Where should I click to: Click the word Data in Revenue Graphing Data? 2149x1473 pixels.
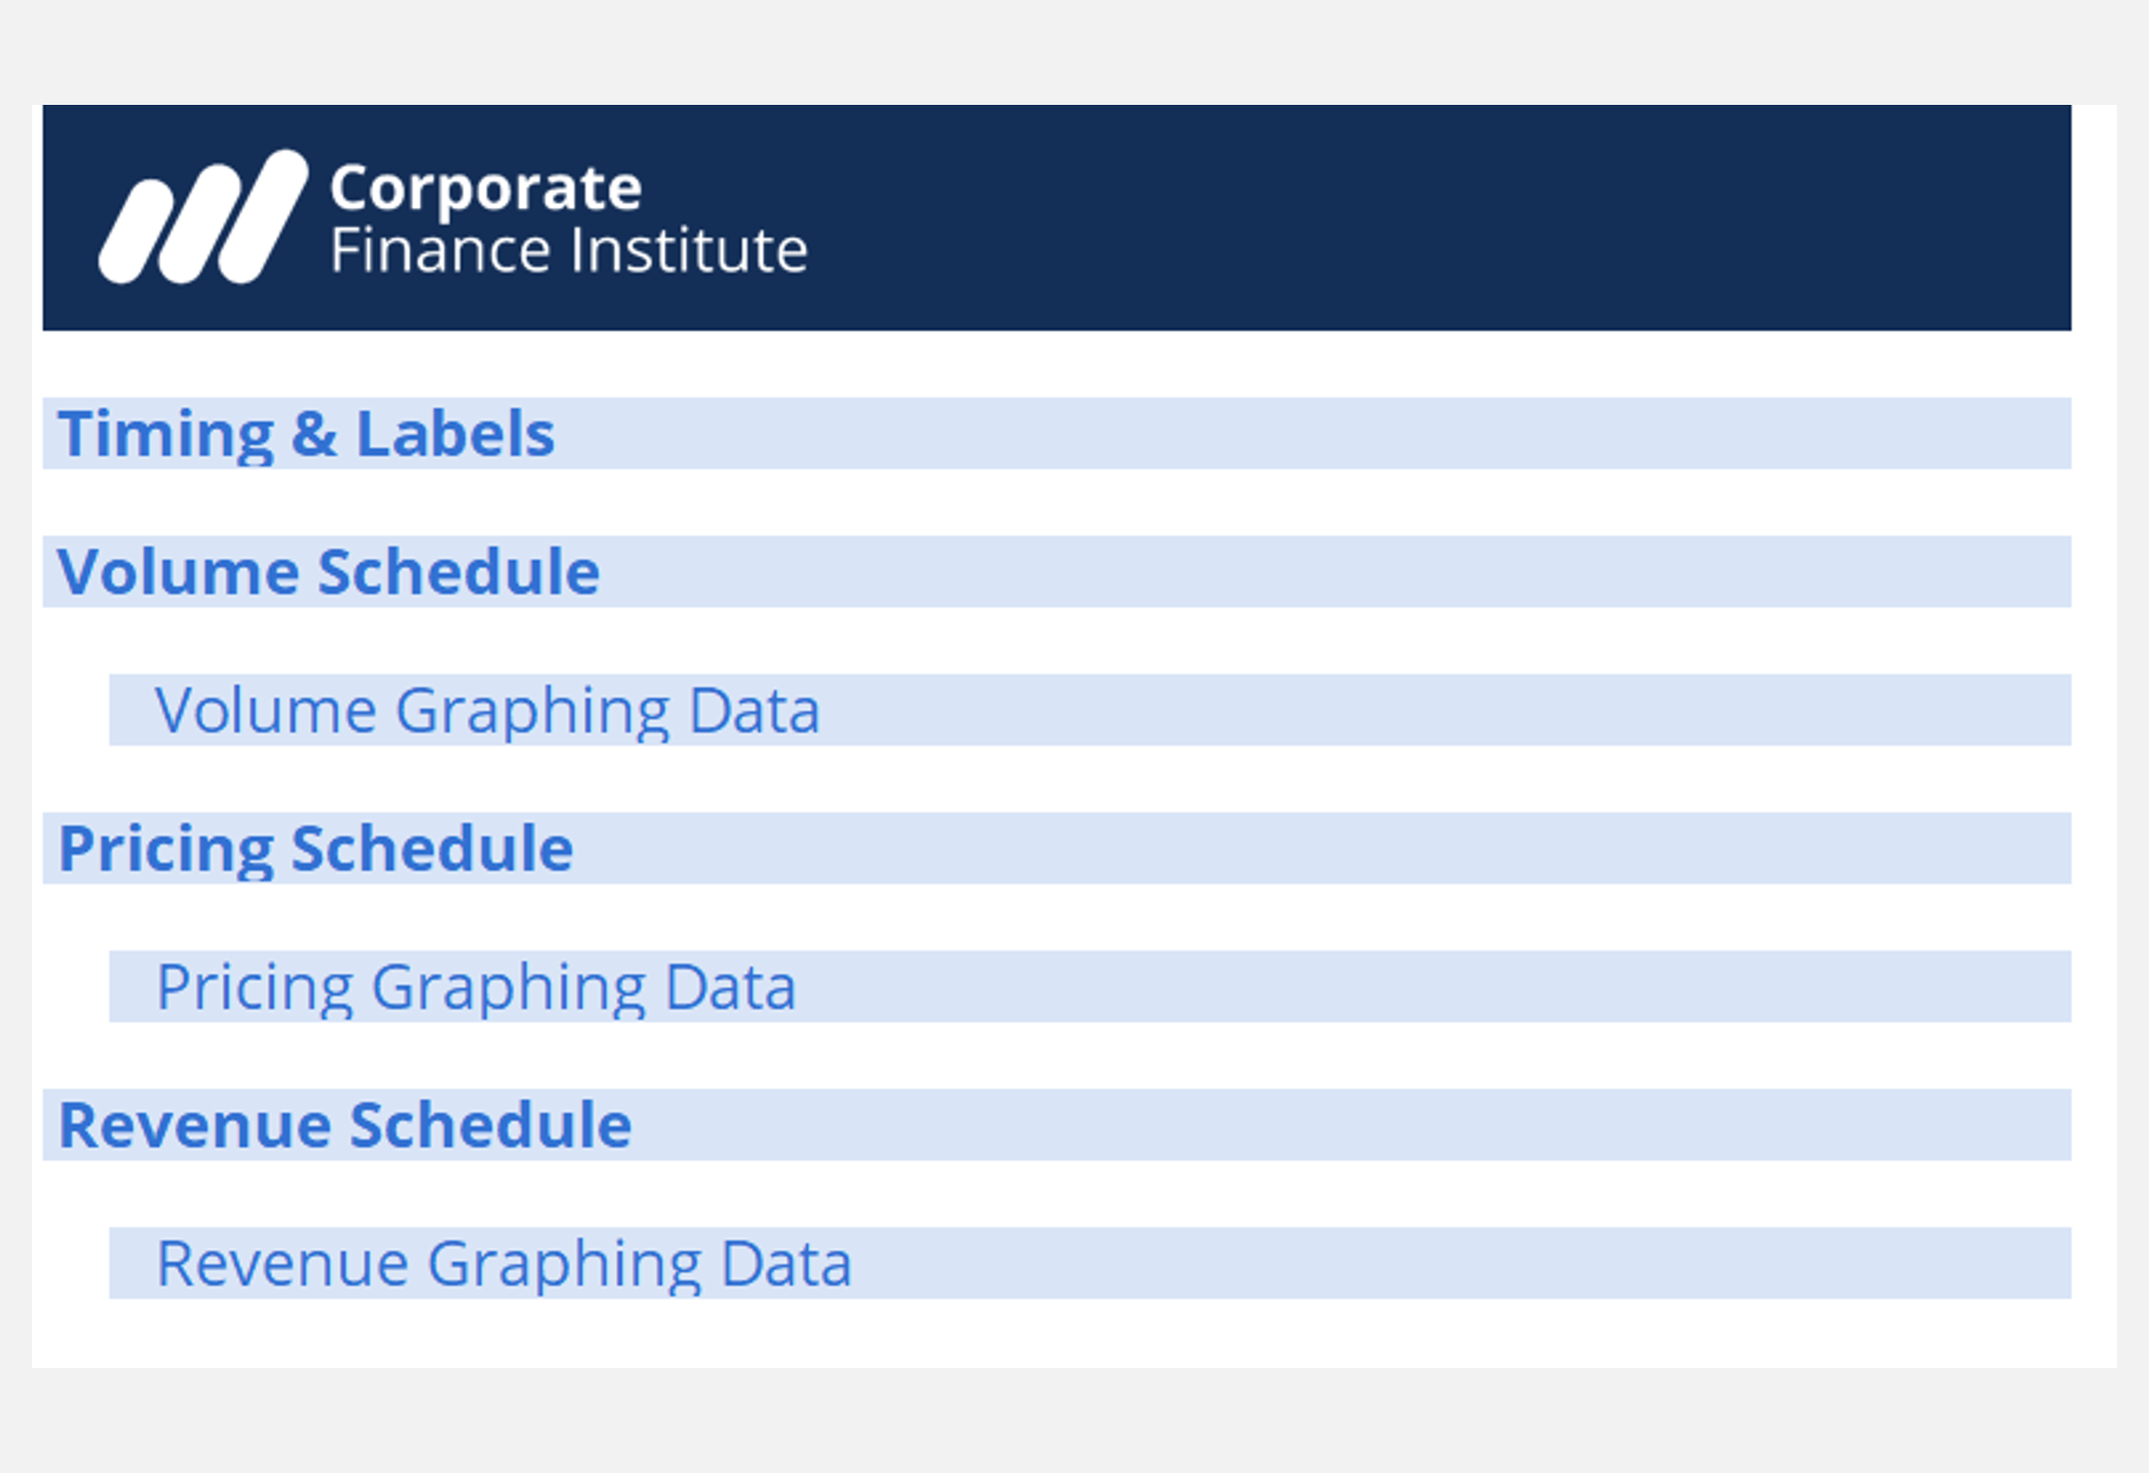(x=785, y=1263)
